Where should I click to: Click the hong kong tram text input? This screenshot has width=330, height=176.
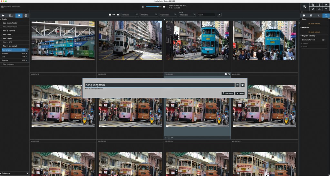pos(160,85)
